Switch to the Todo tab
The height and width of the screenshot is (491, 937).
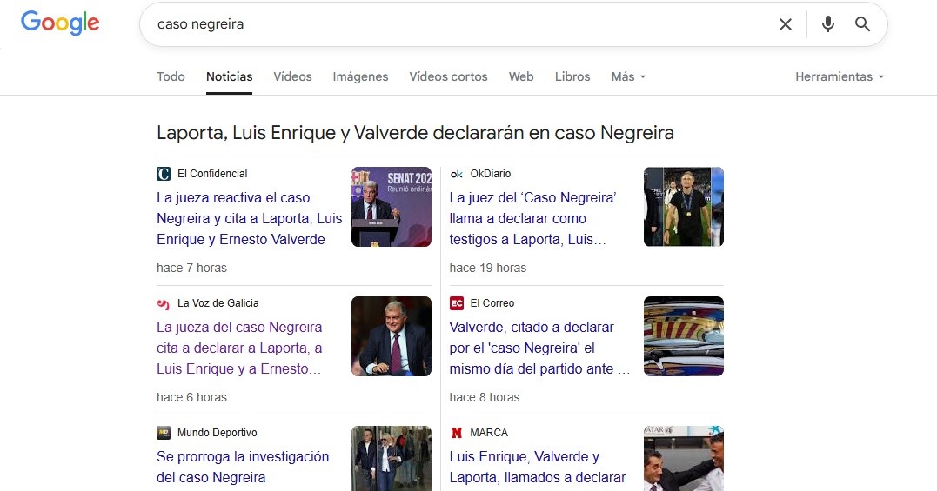[171, 76]
